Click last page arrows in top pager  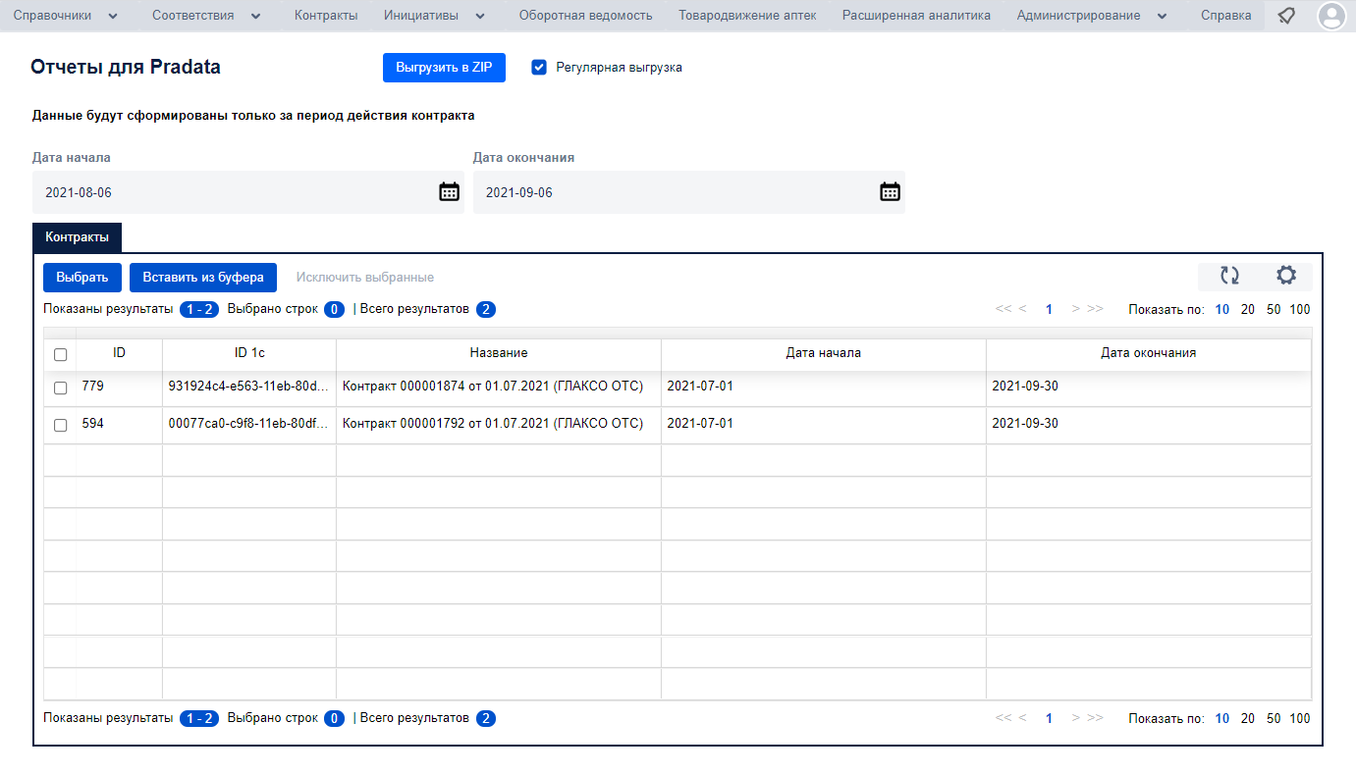pyautogui.click(x=1096, y=309)
